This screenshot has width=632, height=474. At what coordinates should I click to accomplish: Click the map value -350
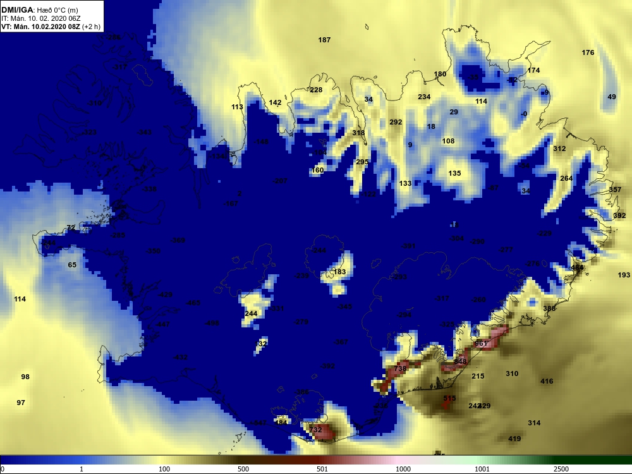153,251
